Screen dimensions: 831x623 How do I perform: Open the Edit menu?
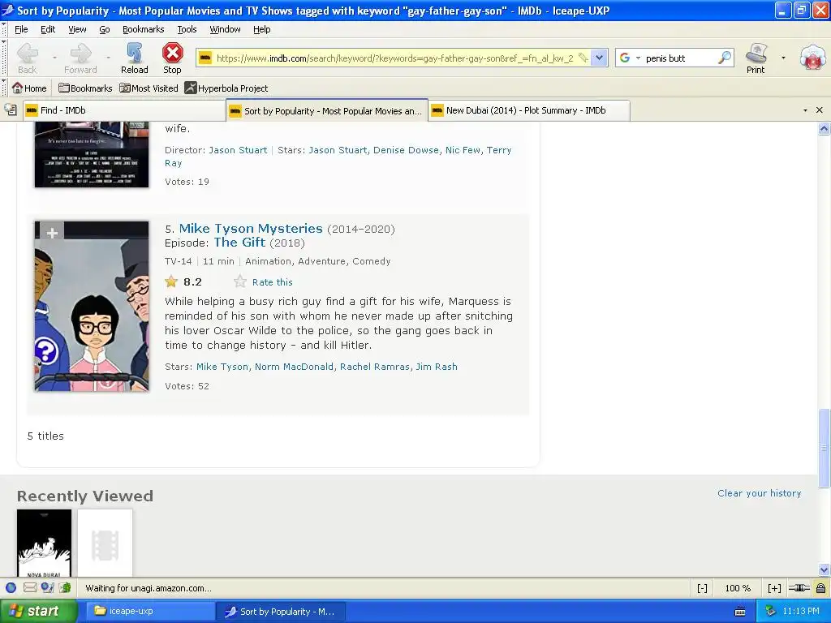pyautogui.click(x=48, y=29)
